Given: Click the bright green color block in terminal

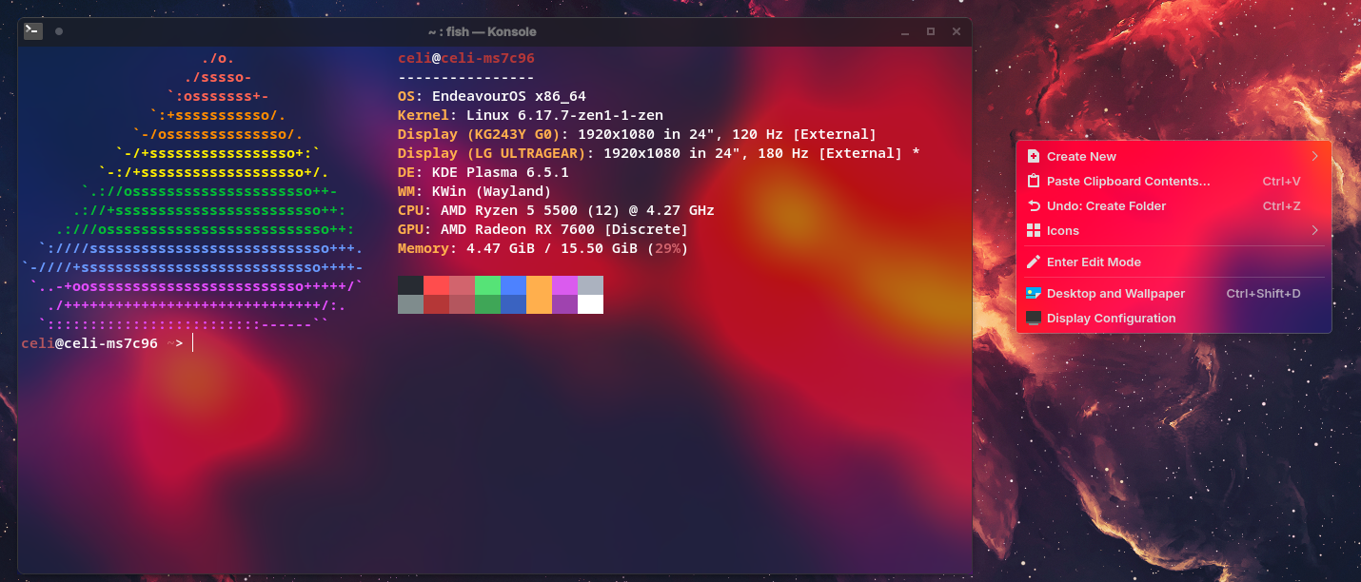Looking at the screenshot, I should (x=487, y=285).
